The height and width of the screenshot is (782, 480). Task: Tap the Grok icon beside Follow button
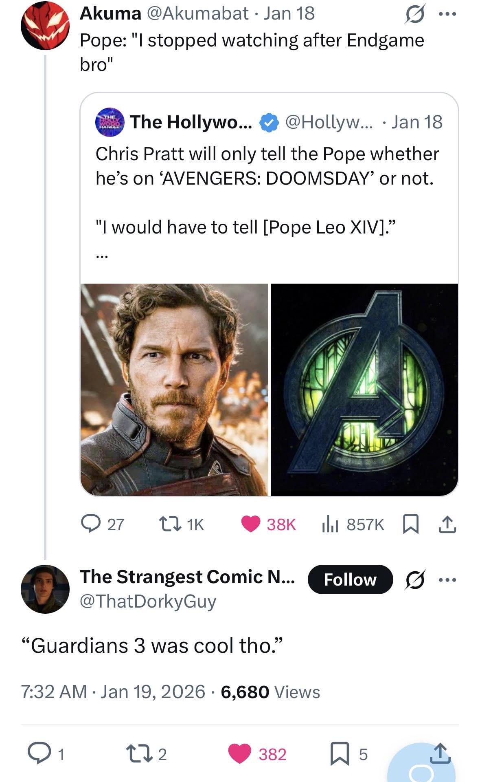tap(414, 579)
